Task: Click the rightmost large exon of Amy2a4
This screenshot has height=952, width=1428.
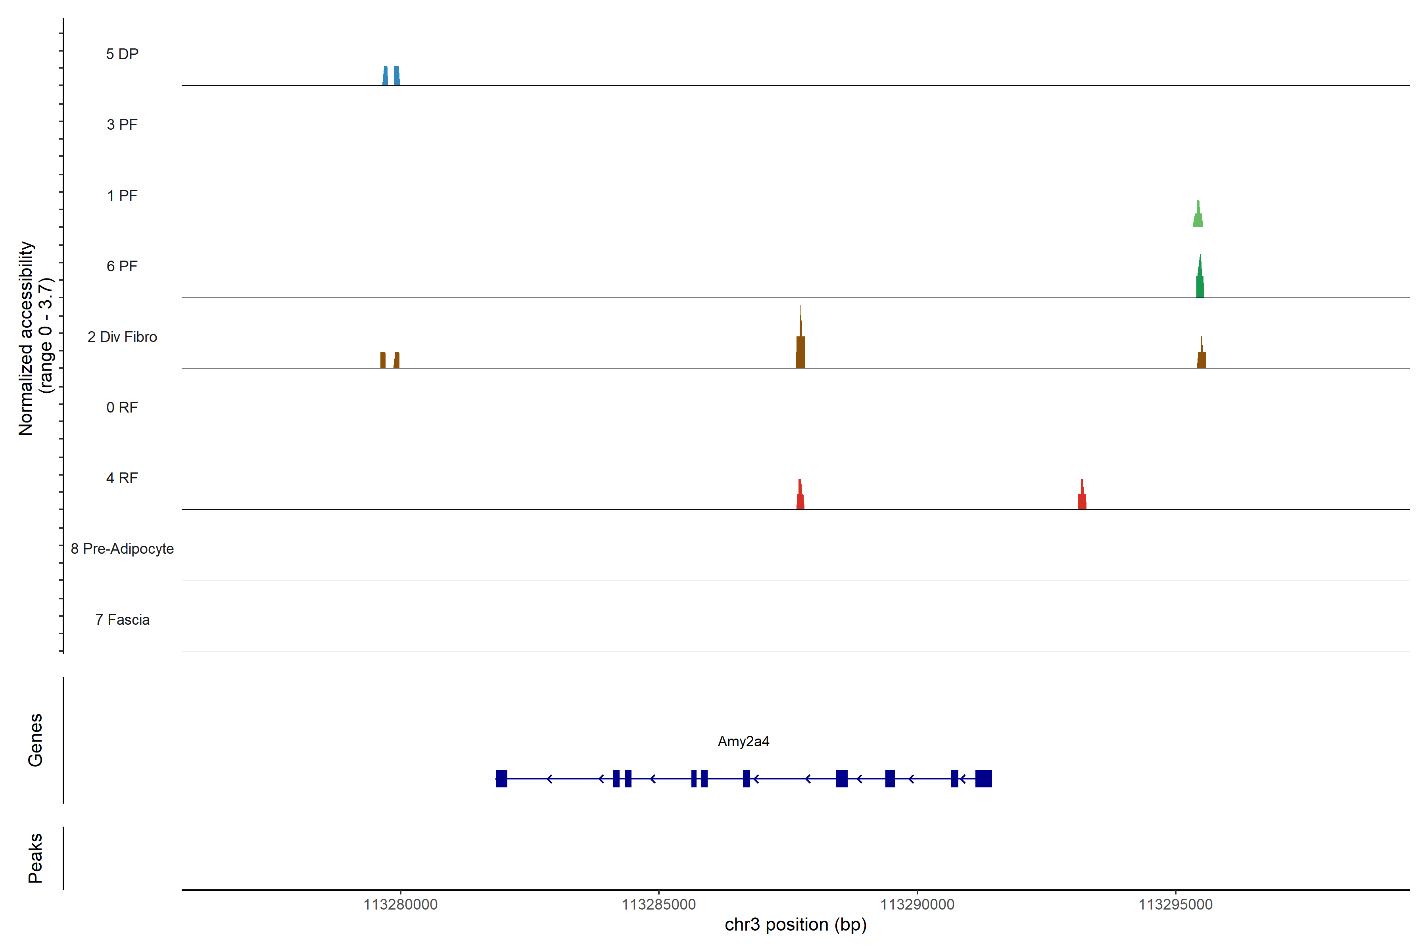Action: coord(984,778)
